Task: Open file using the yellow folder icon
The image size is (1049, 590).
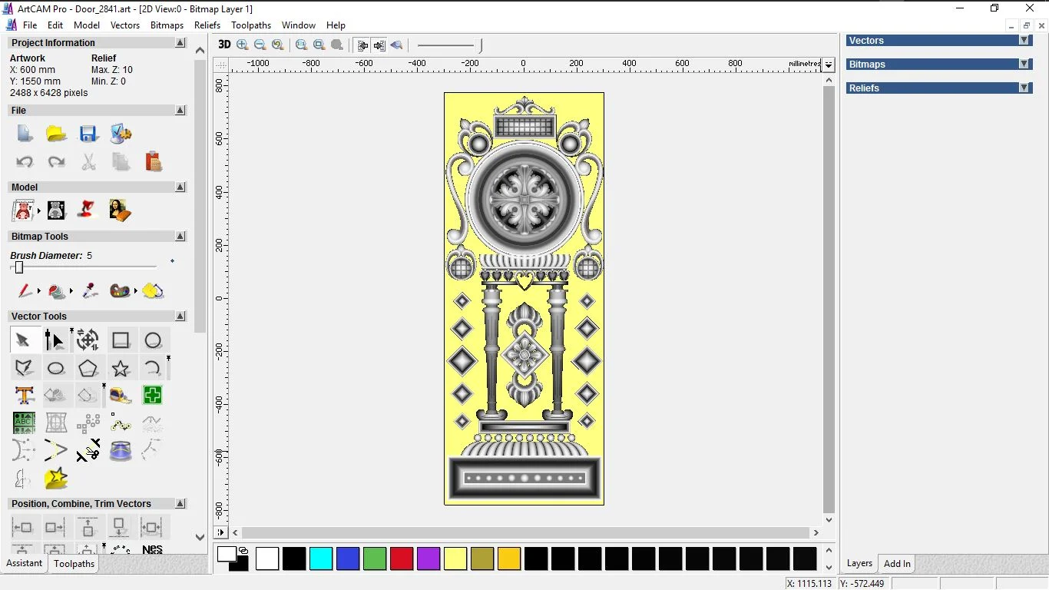Action: [x=56, y=134]
